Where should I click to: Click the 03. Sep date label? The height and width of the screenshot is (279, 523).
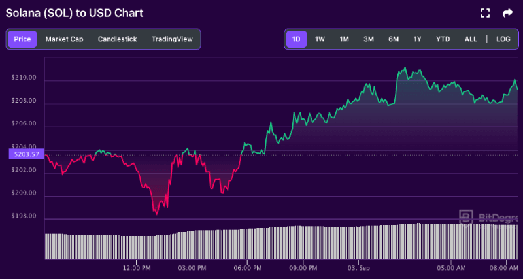pos(359,268)
